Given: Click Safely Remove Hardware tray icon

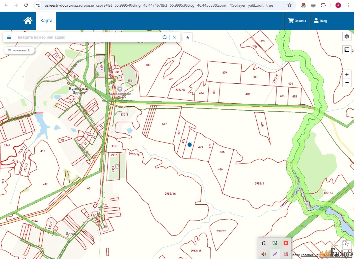Looking at the screenshot, I should 264,243.
